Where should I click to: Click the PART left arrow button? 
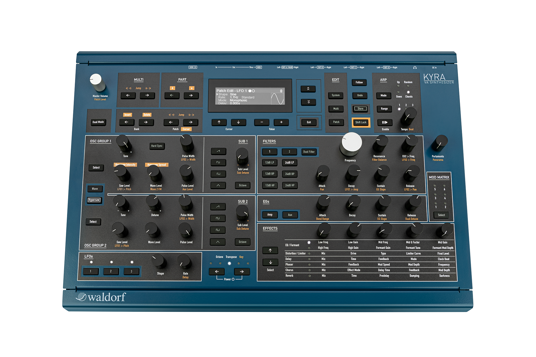tap(172, 95)
